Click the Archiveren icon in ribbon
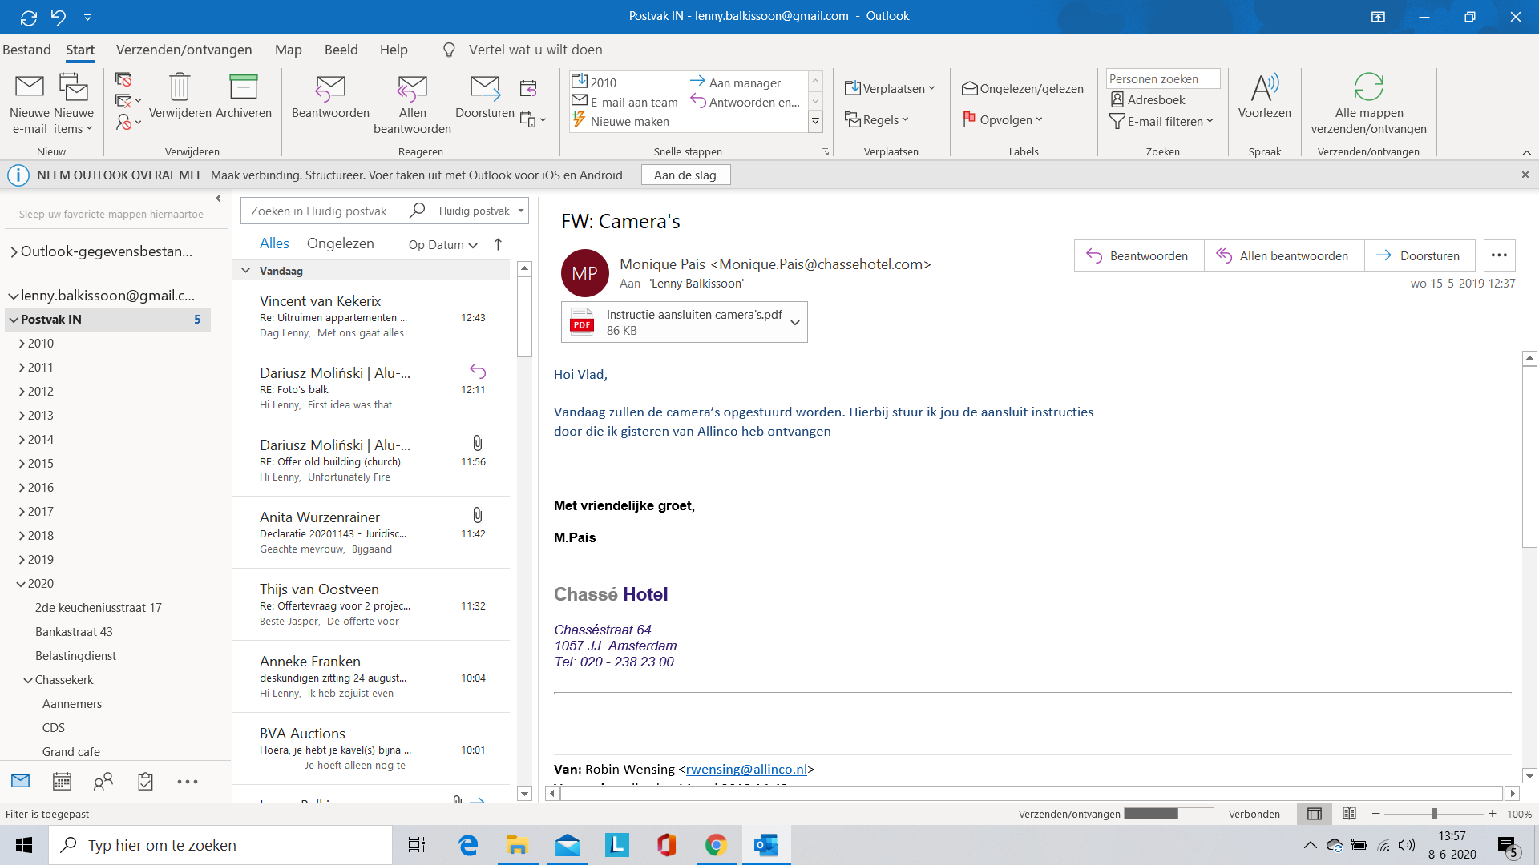Image resolution: width=1539 pixels, height=865 pixels. point(243,87)
